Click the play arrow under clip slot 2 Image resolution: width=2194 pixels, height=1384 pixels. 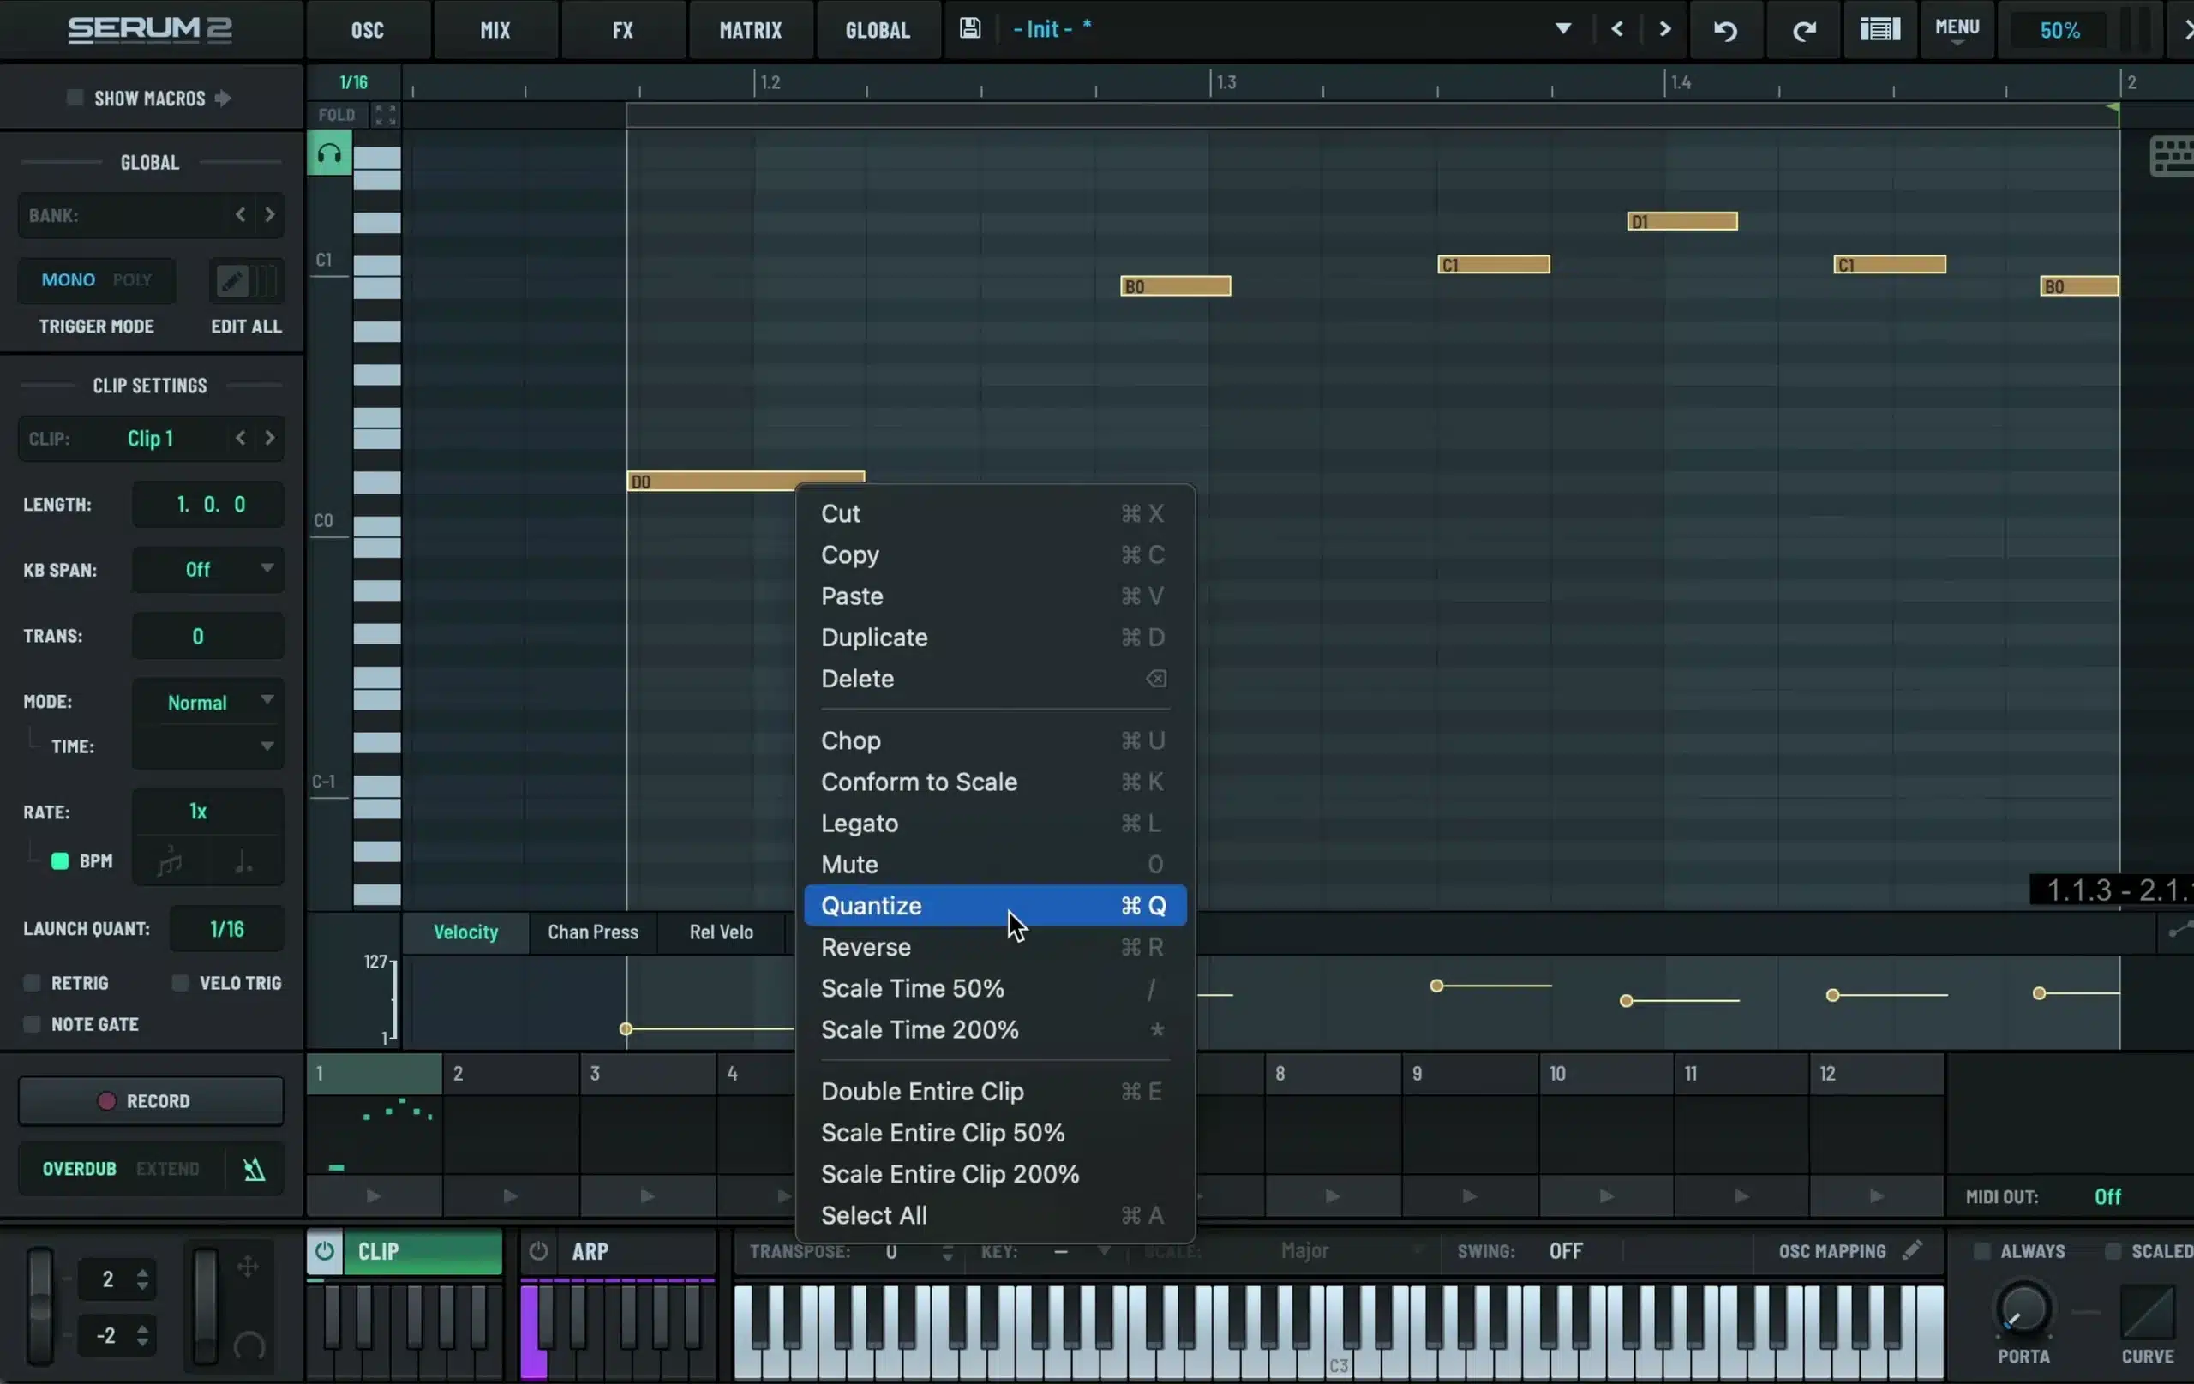(x=510, y=1195)
